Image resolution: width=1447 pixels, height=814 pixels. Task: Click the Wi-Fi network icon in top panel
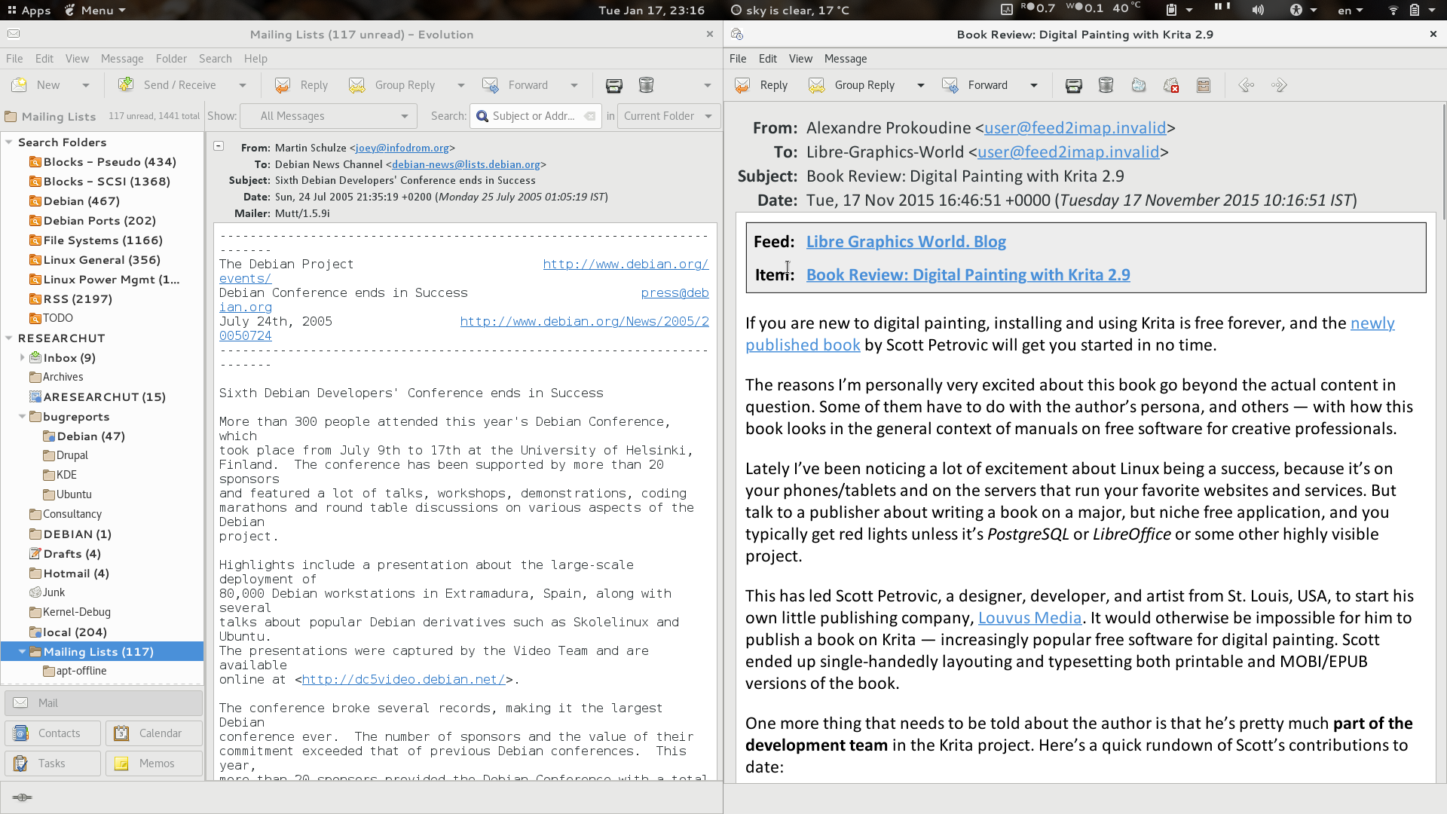(x=1393, y=10)
